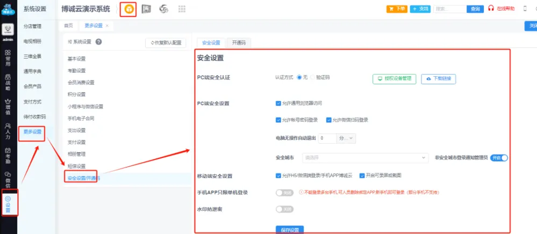
Task: Click the help question mark beside 系统设置
Action: 99,42
